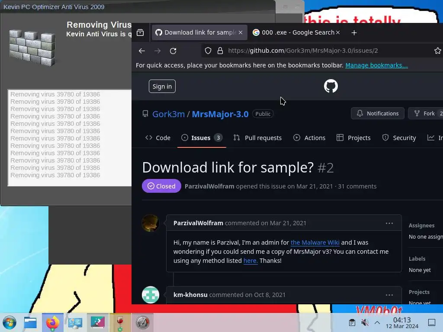Open the Gork3m owner link
This screenshot has height=332, width=443.
168,114
